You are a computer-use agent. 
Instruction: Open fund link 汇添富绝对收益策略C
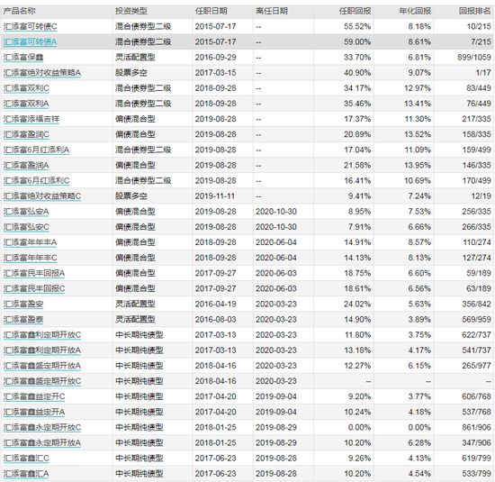coord(42,196)
